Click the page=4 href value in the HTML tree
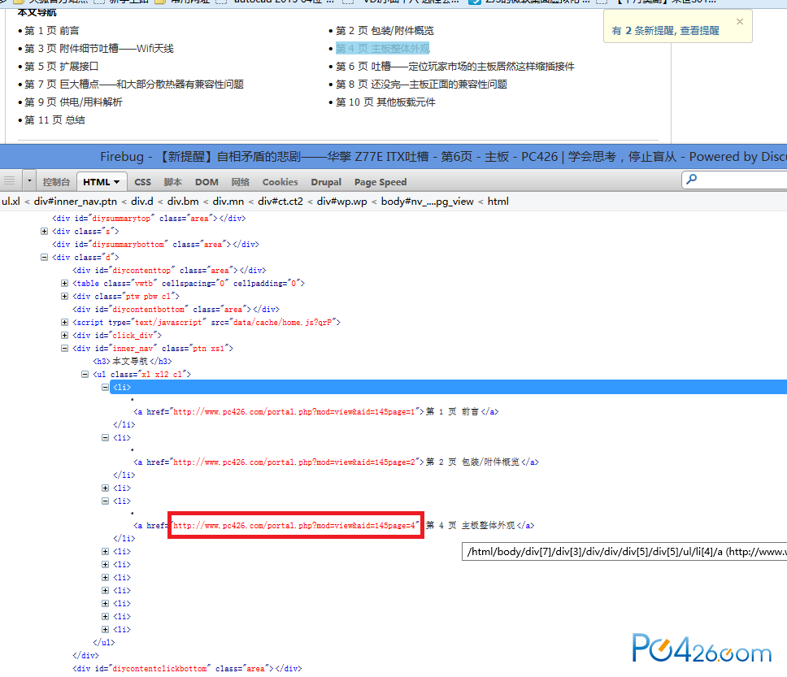 pyautogui.click(x=296, y=526)
